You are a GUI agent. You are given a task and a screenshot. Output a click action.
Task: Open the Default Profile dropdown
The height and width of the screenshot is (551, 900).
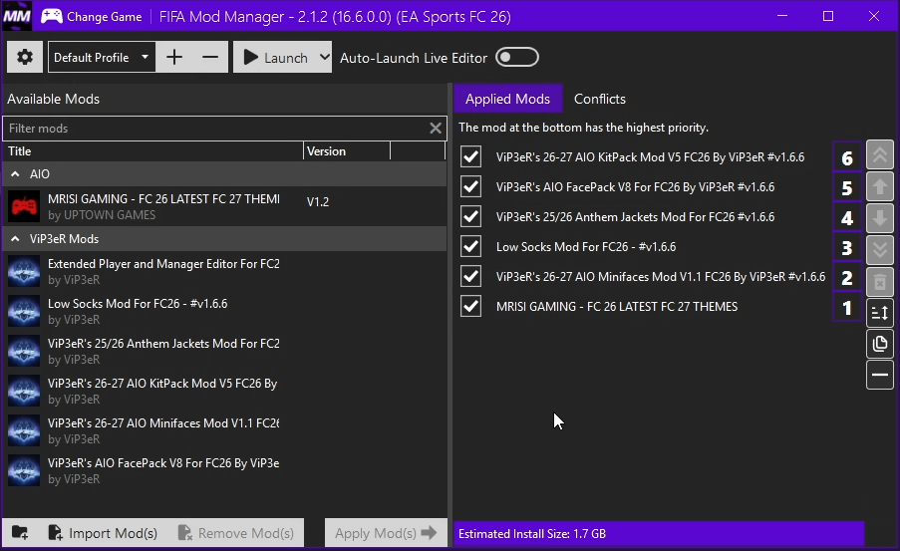click(x=102, y=57)
